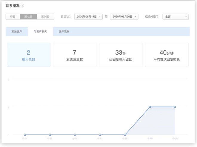The width and height of the screenshot is (197, 147).
Task: Select the 聊天总数 metric card
Action: coord(29,55)
